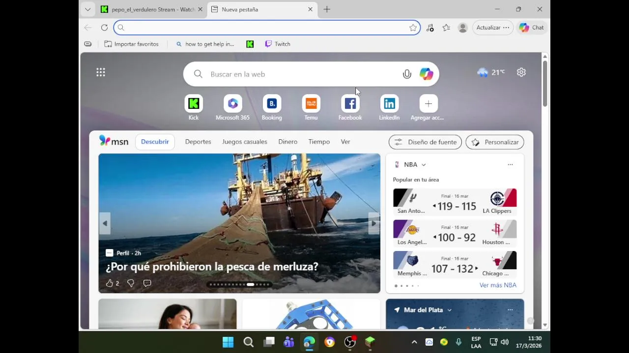This screenshot has width=629, height=353.
Task: Select the Tiempo feed tab
Action: [x=319, y=142]
